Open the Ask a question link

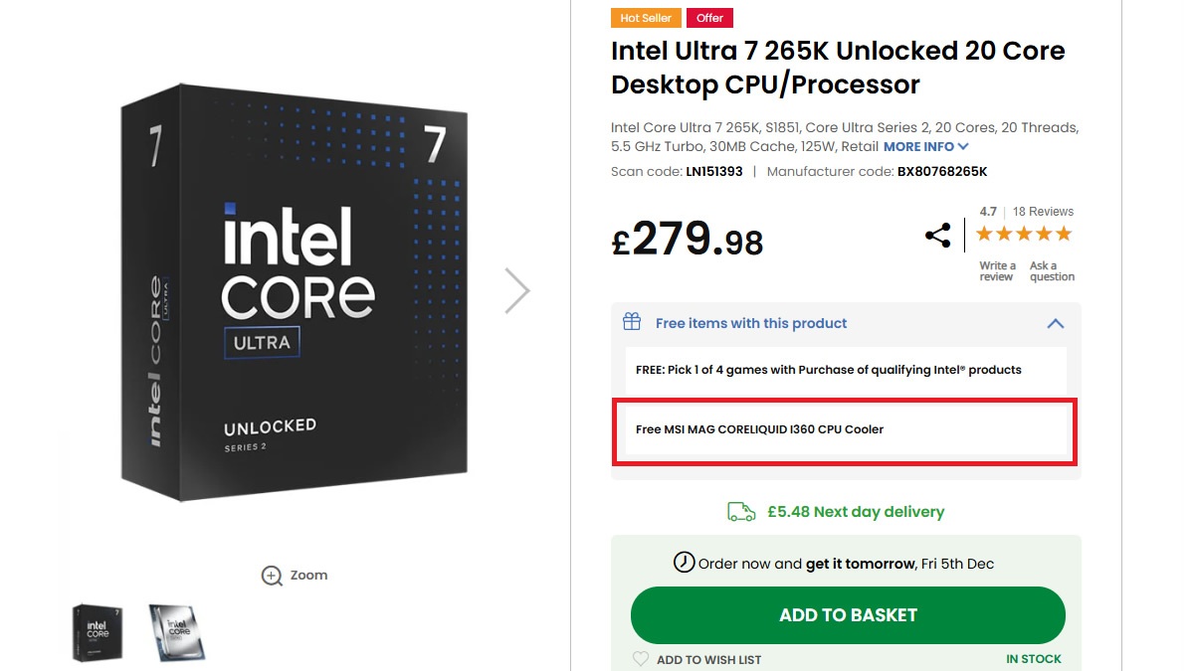(1052, 271)
